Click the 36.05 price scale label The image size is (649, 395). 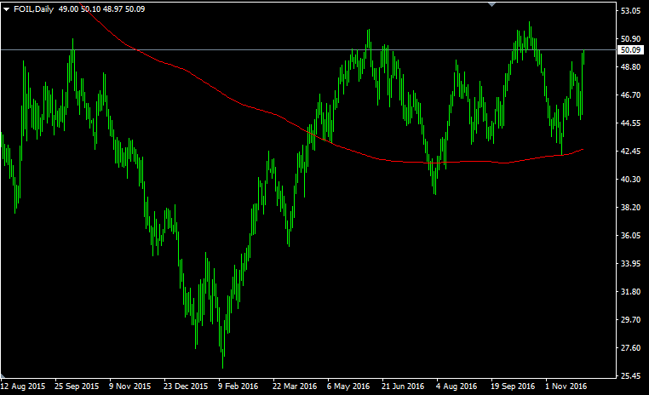point(631,236)
